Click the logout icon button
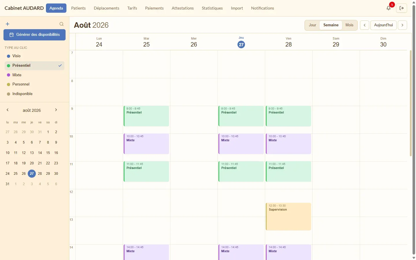Screen dimensions: 416x260 (x=402, y=8)
